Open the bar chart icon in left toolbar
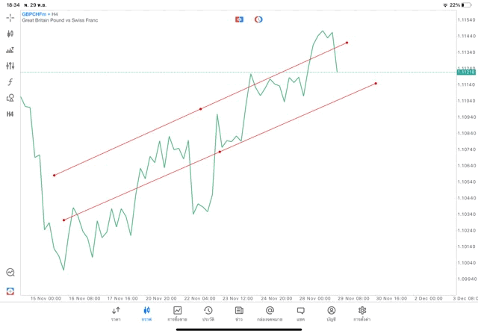 coord(10,50)
